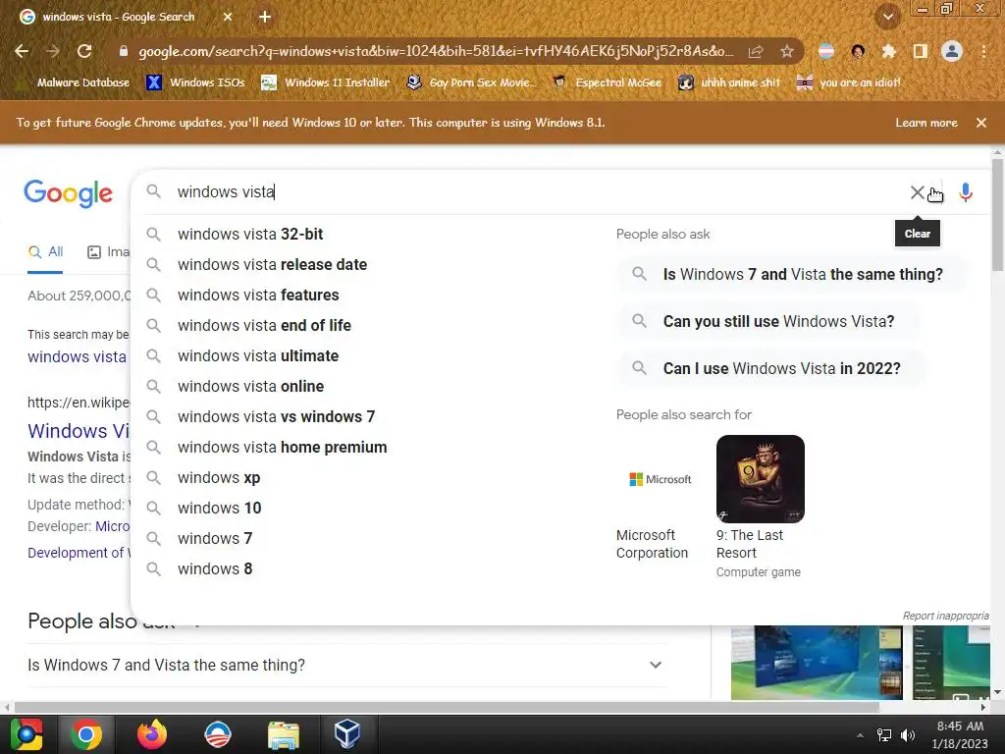The width and height of the screenshot is (1005, 754).
Task: Open the network icon in system tray
Action: coord(884,734)
